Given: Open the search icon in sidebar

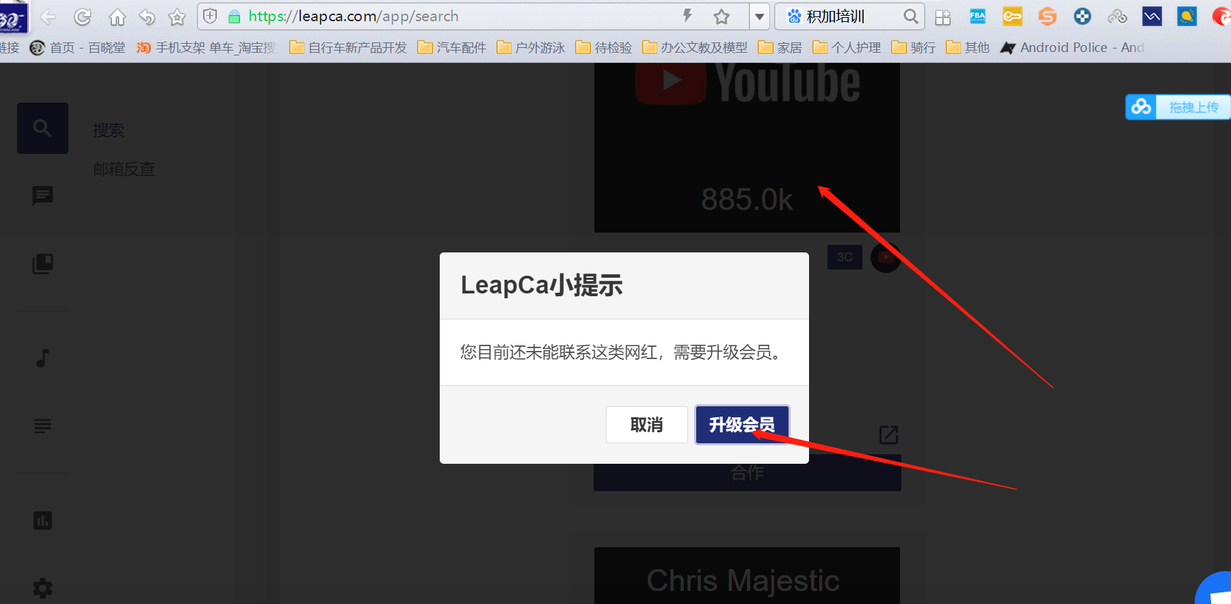Looking at the screenshot, I should pyautogui.click(x=42, y=128).
